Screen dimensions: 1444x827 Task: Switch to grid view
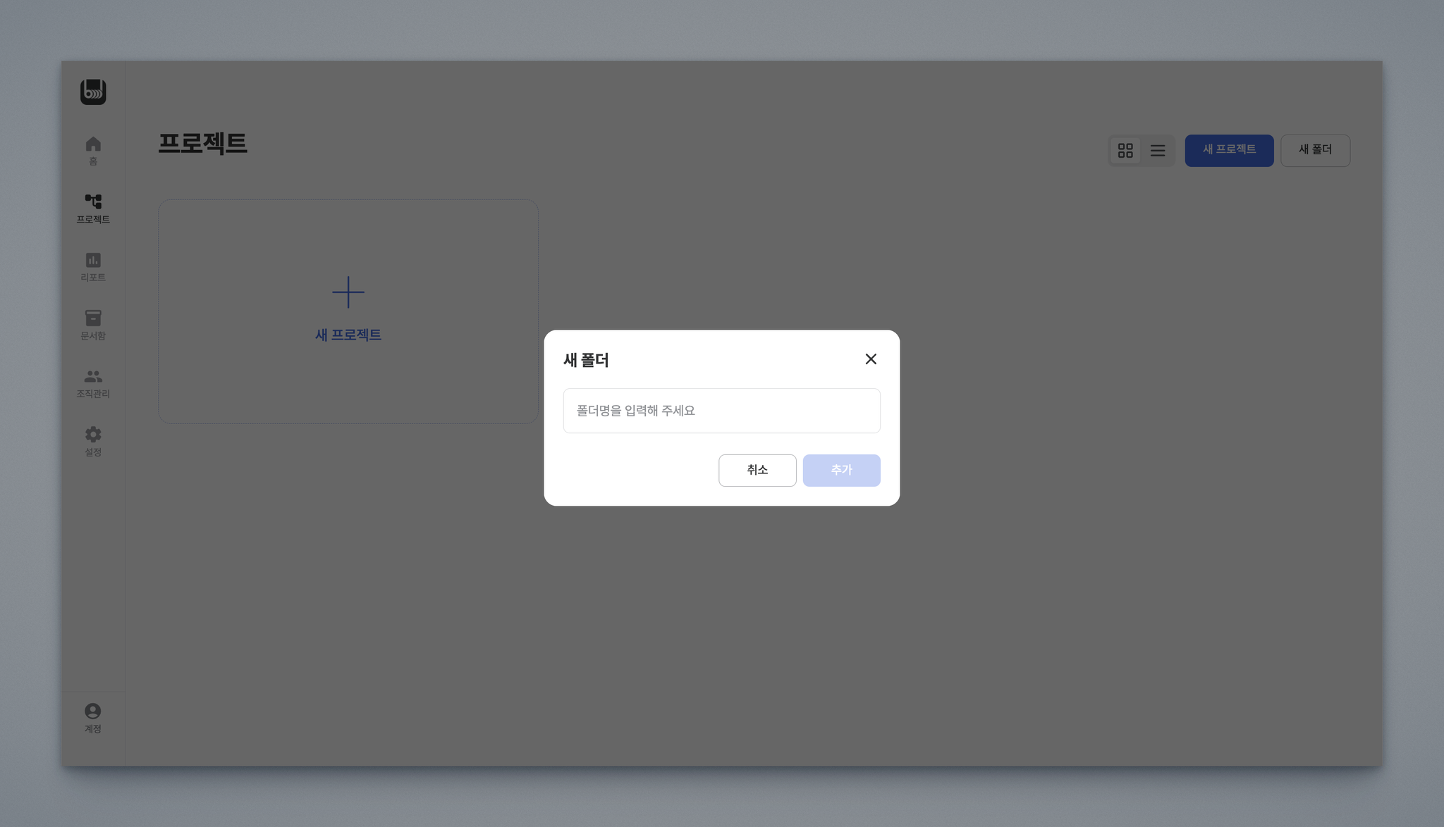[1125, 151]
